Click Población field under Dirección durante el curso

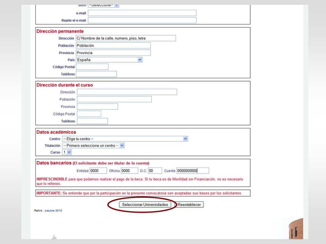click(x=114, y=99)
